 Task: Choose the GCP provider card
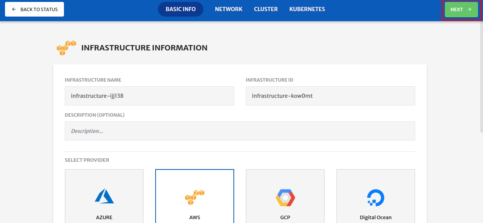tap(285, 196)
